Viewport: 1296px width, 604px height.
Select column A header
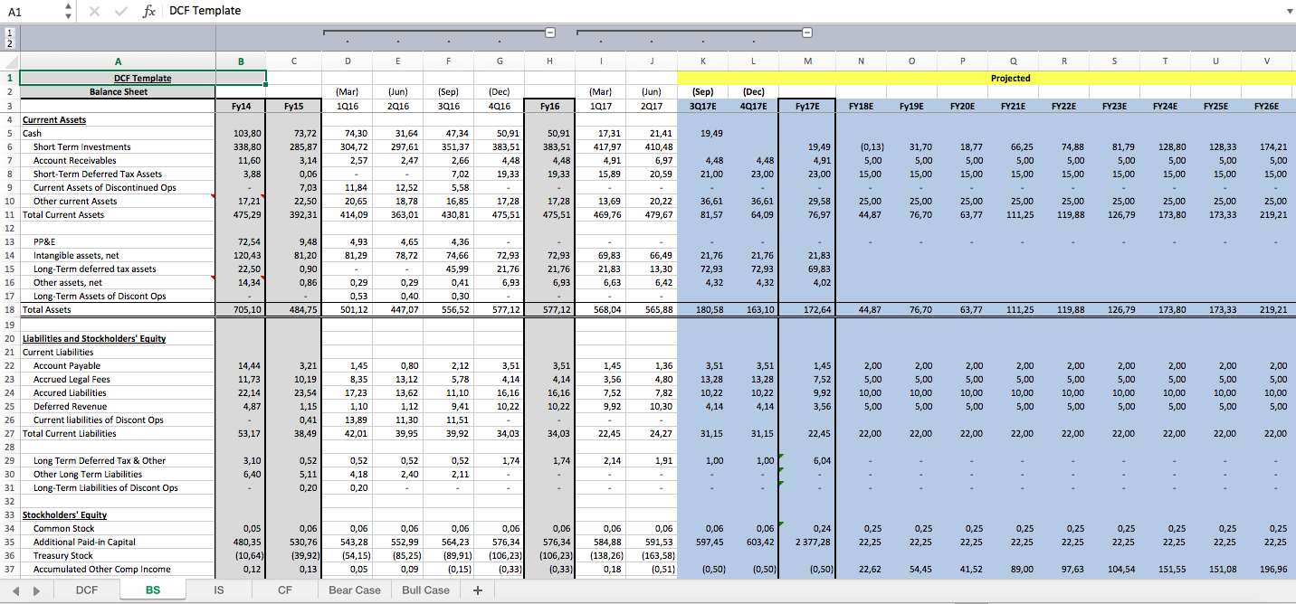point(118,61)
